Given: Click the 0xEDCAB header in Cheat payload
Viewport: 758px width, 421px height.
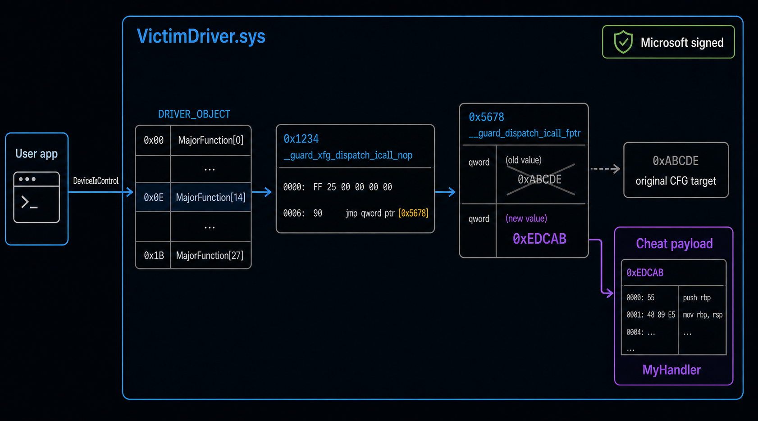Looking at the screenshot, I should 645,273.
